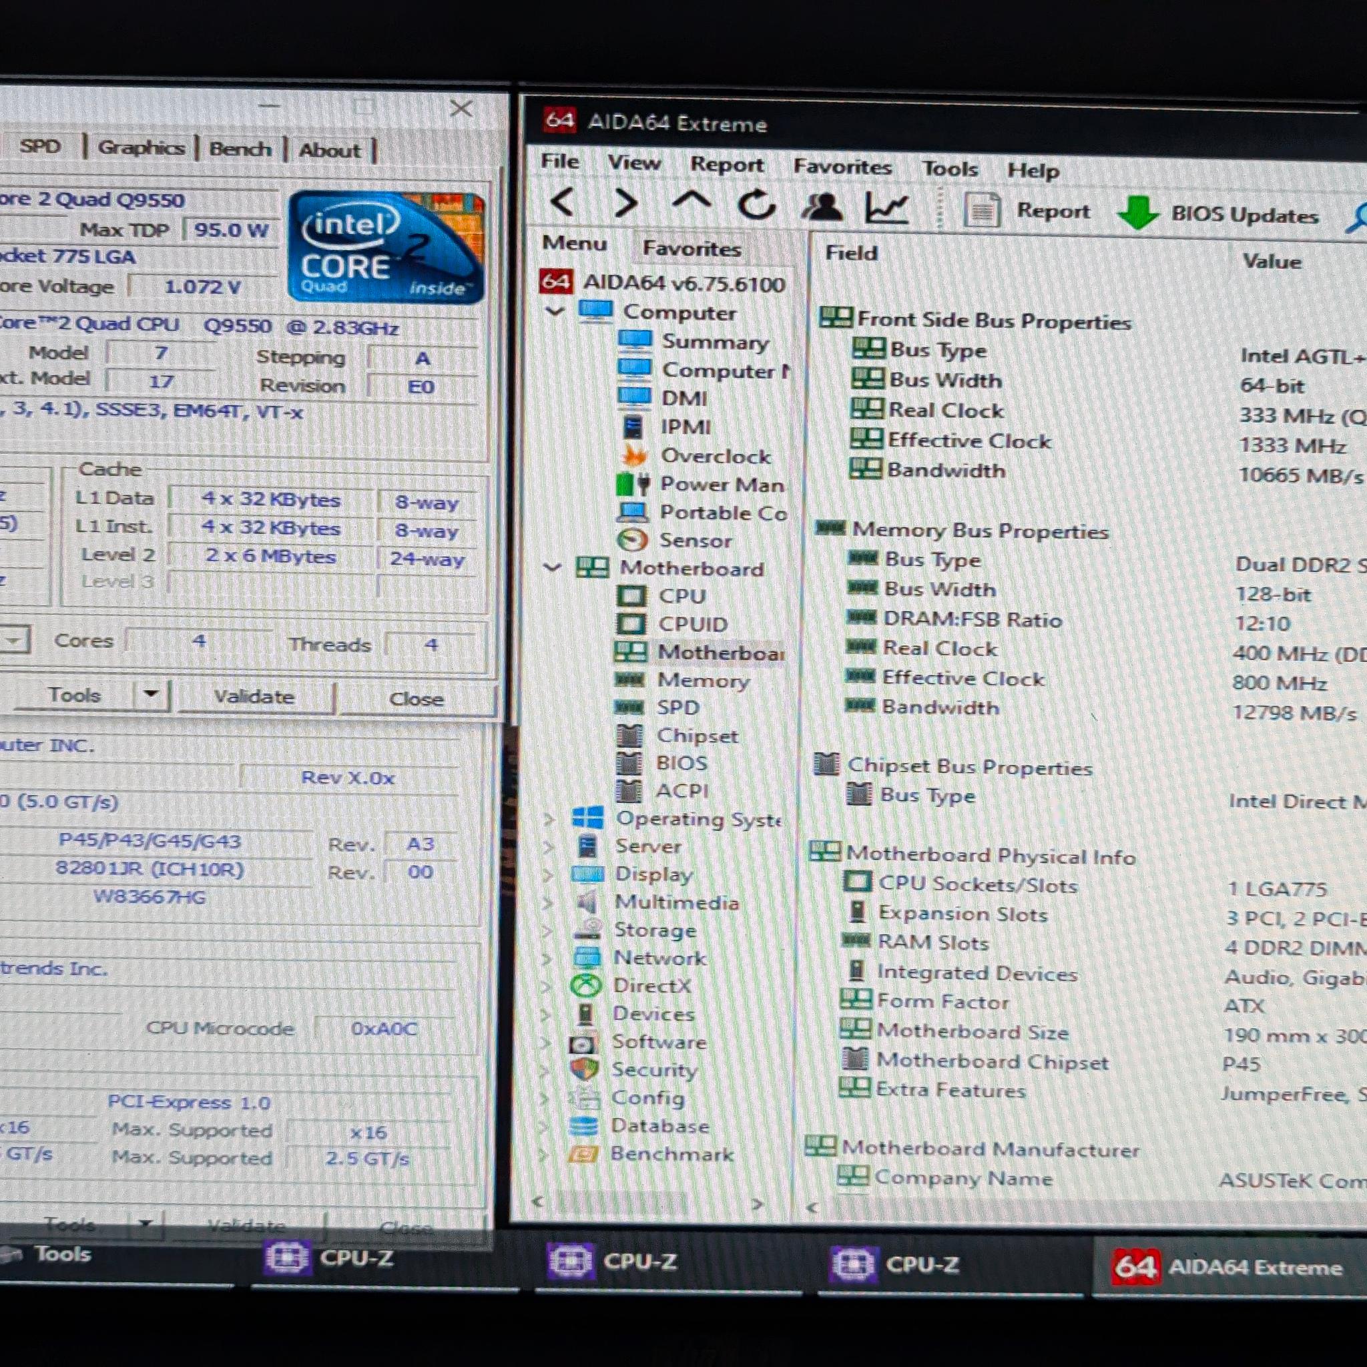Open the graph icon in AIDA64 toolbar

(x=886, y=208)
